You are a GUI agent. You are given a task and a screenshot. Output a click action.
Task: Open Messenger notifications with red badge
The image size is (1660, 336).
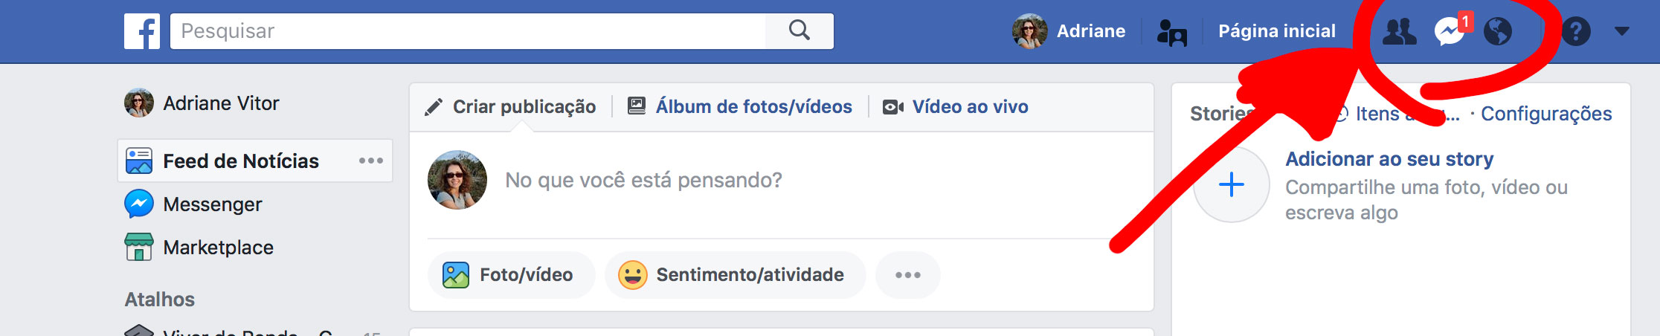(x=1450, y=31)
